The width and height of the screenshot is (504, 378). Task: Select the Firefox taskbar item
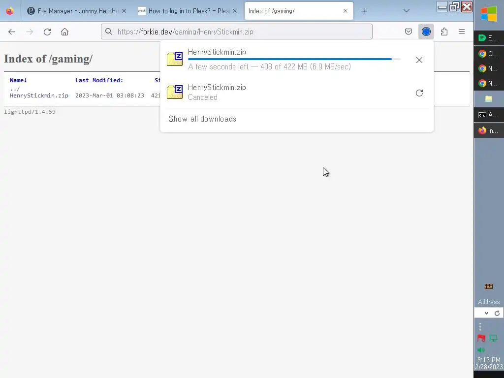pyautogui.click(x=489, y=130)
